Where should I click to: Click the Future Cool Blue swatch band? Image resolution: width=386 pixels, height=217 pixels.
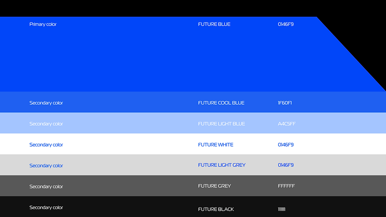193,102
